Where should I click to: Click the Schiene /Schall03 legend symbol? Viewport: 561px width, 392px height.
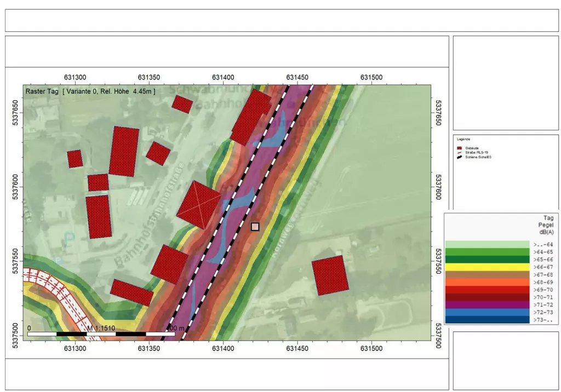pos(459,157)
